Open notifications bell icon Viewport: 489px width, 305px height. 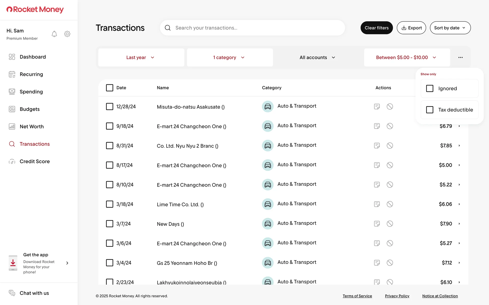(54, 34)
